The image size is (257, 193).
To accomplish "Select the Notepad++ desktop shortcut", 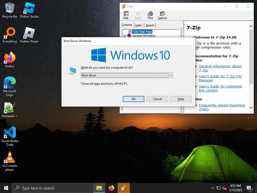I will 10,110.
